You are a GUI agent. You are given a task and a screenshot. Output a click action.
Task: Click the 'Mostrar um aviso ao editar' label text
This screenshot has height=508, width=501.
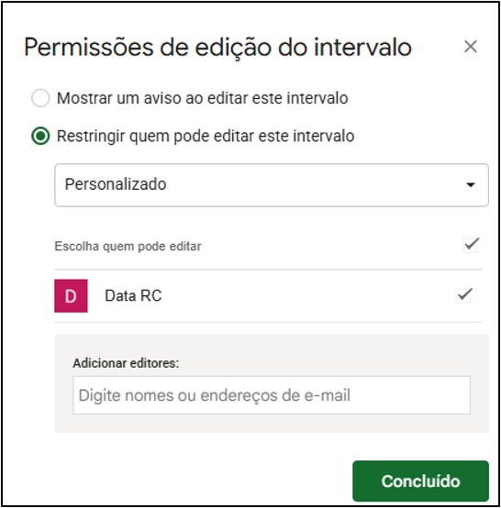[203, 98]
